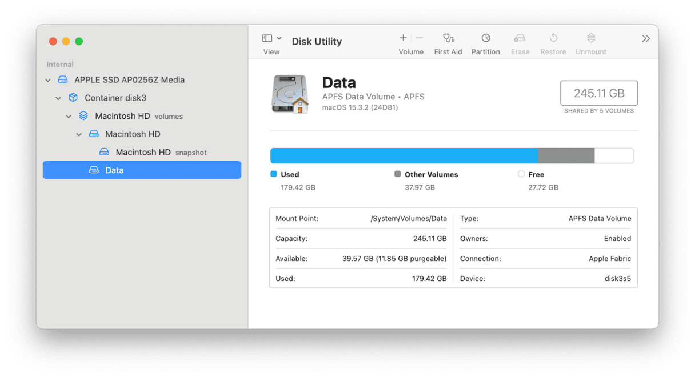Click the remove volume minus icon
The height and width of the screenshot is (377, 695).
[420, 38]
